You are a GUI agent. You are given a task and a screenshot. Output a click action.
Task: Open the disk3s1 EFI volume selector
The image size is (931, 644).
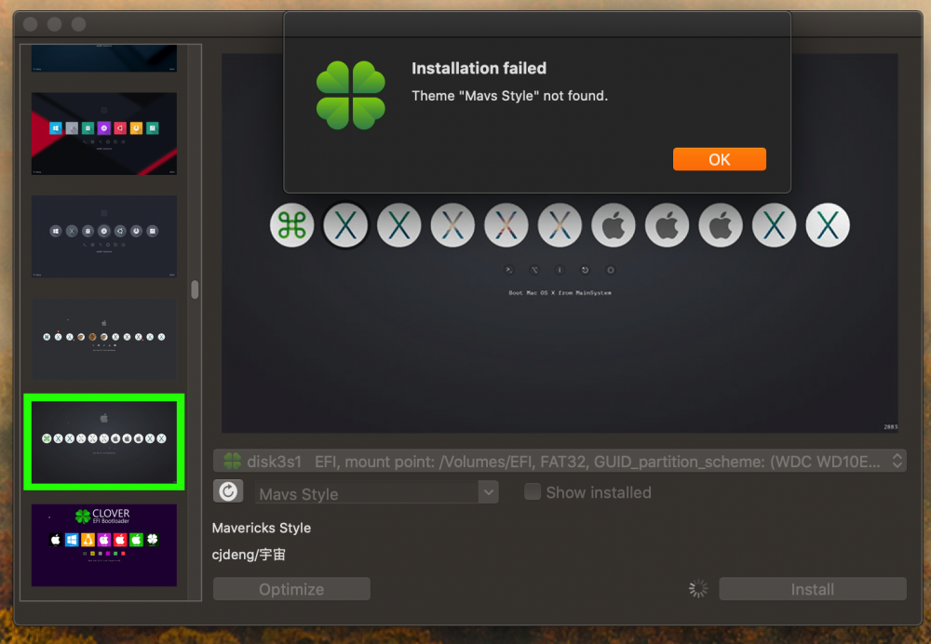[x=560, y=462]
